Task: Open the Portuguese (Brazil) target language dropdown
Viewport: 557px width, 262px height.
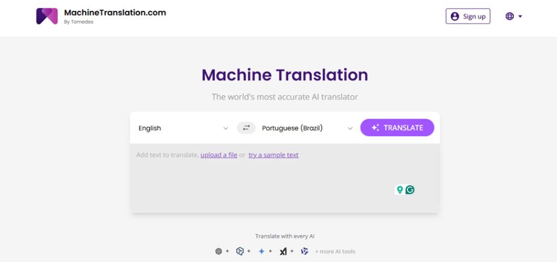Action: 307,128
